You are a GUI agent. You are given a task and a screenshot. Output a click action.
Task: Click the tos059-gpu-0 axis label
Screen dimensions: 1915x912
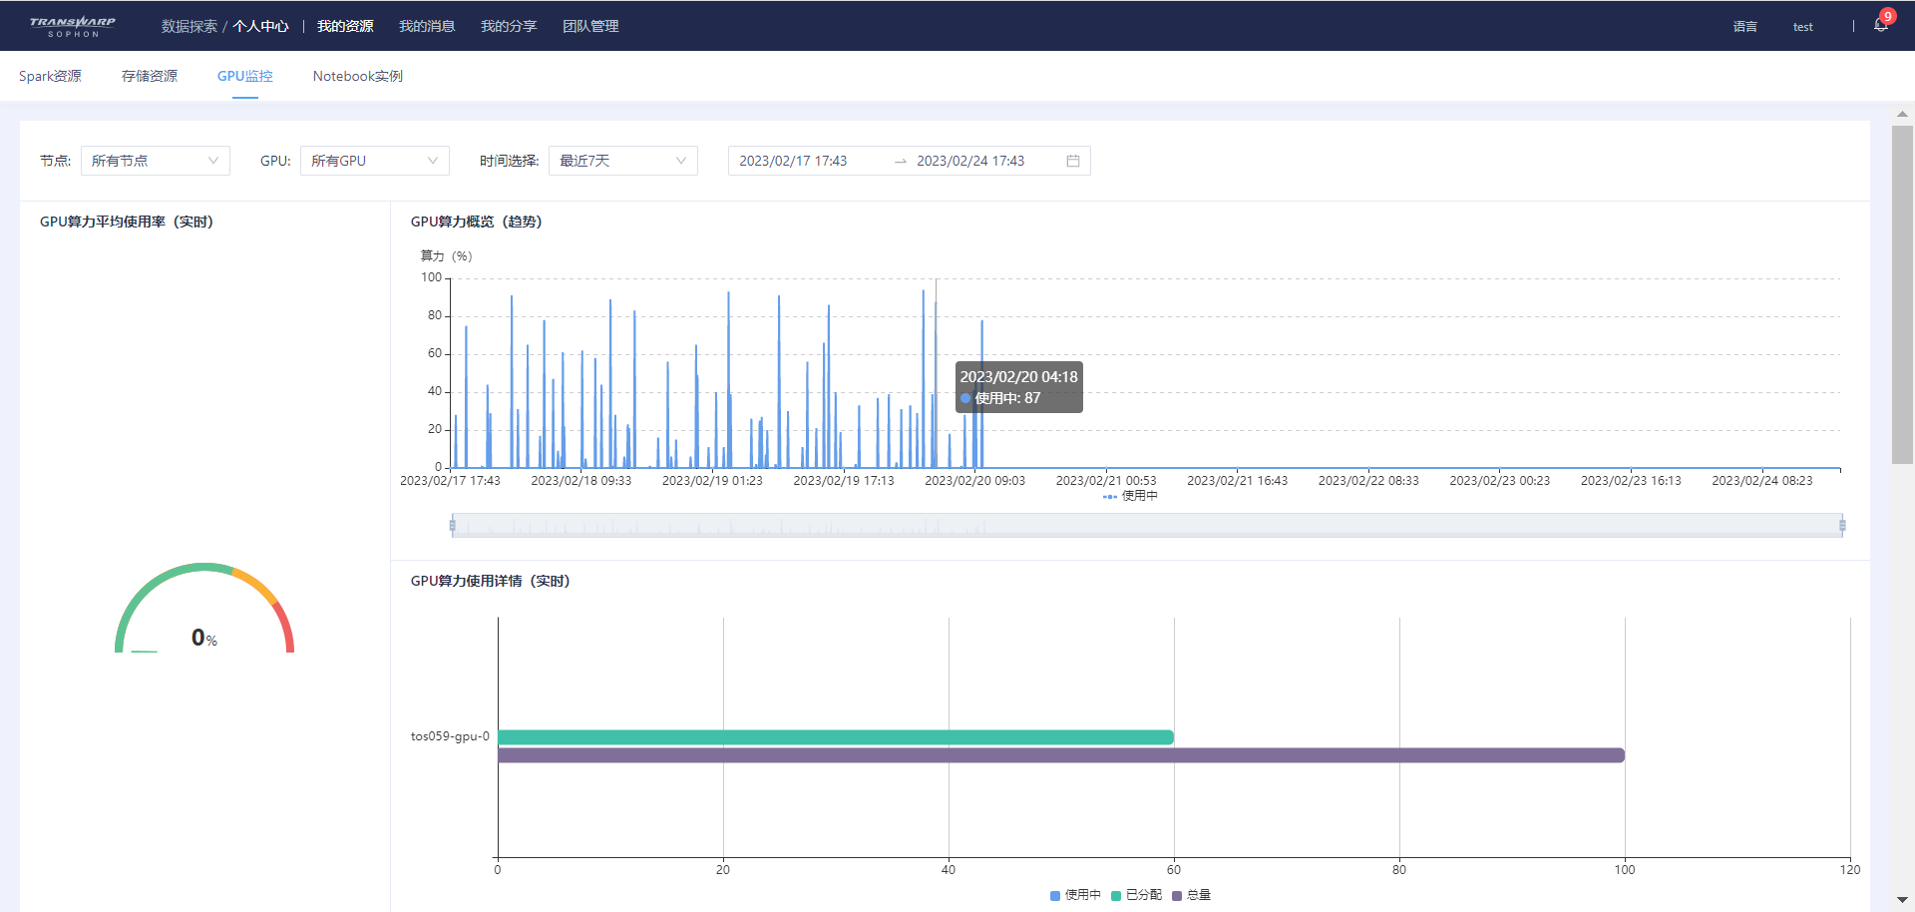(x=450, y=736)
